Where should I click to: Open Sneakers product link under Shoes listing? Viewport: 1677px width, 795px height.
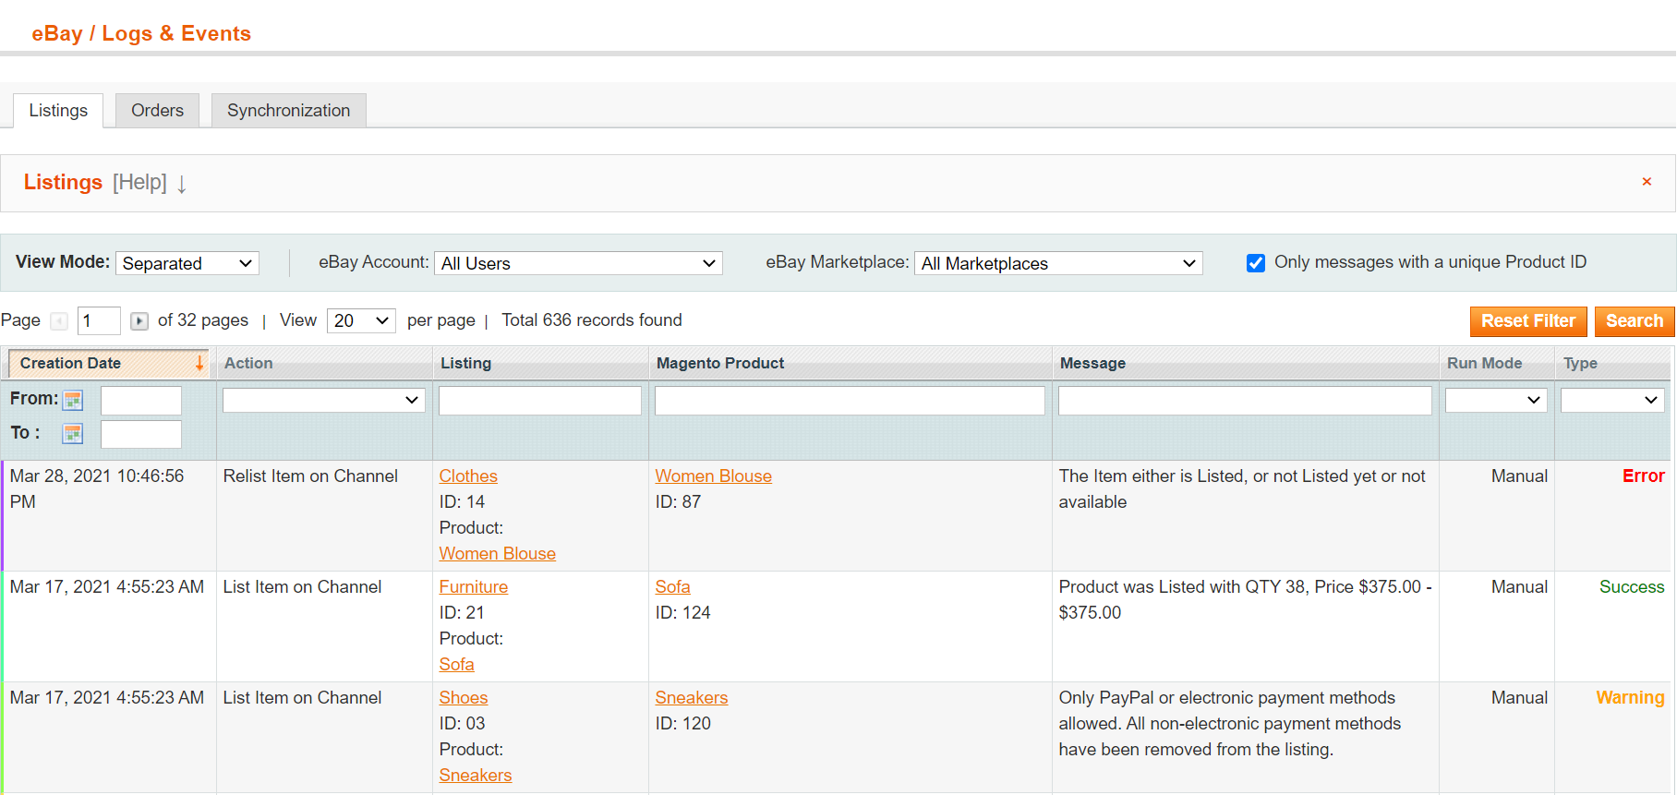click(x=476, y=776)
